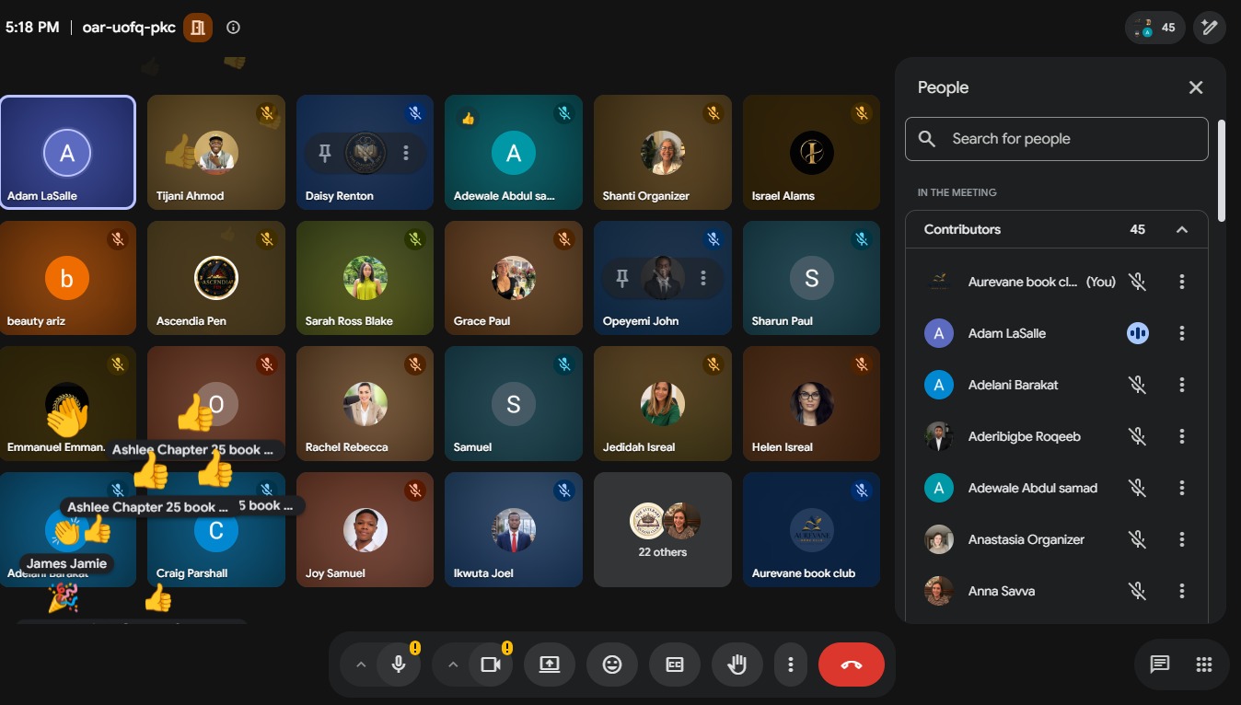Pin Daisy Renton's tile
The width and height of the screenshot is (1241, 705).
[324, 153]
